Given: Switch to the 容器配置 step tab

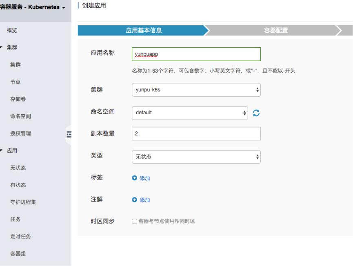Looking at the screenshot, I should [x=276, y=31].
